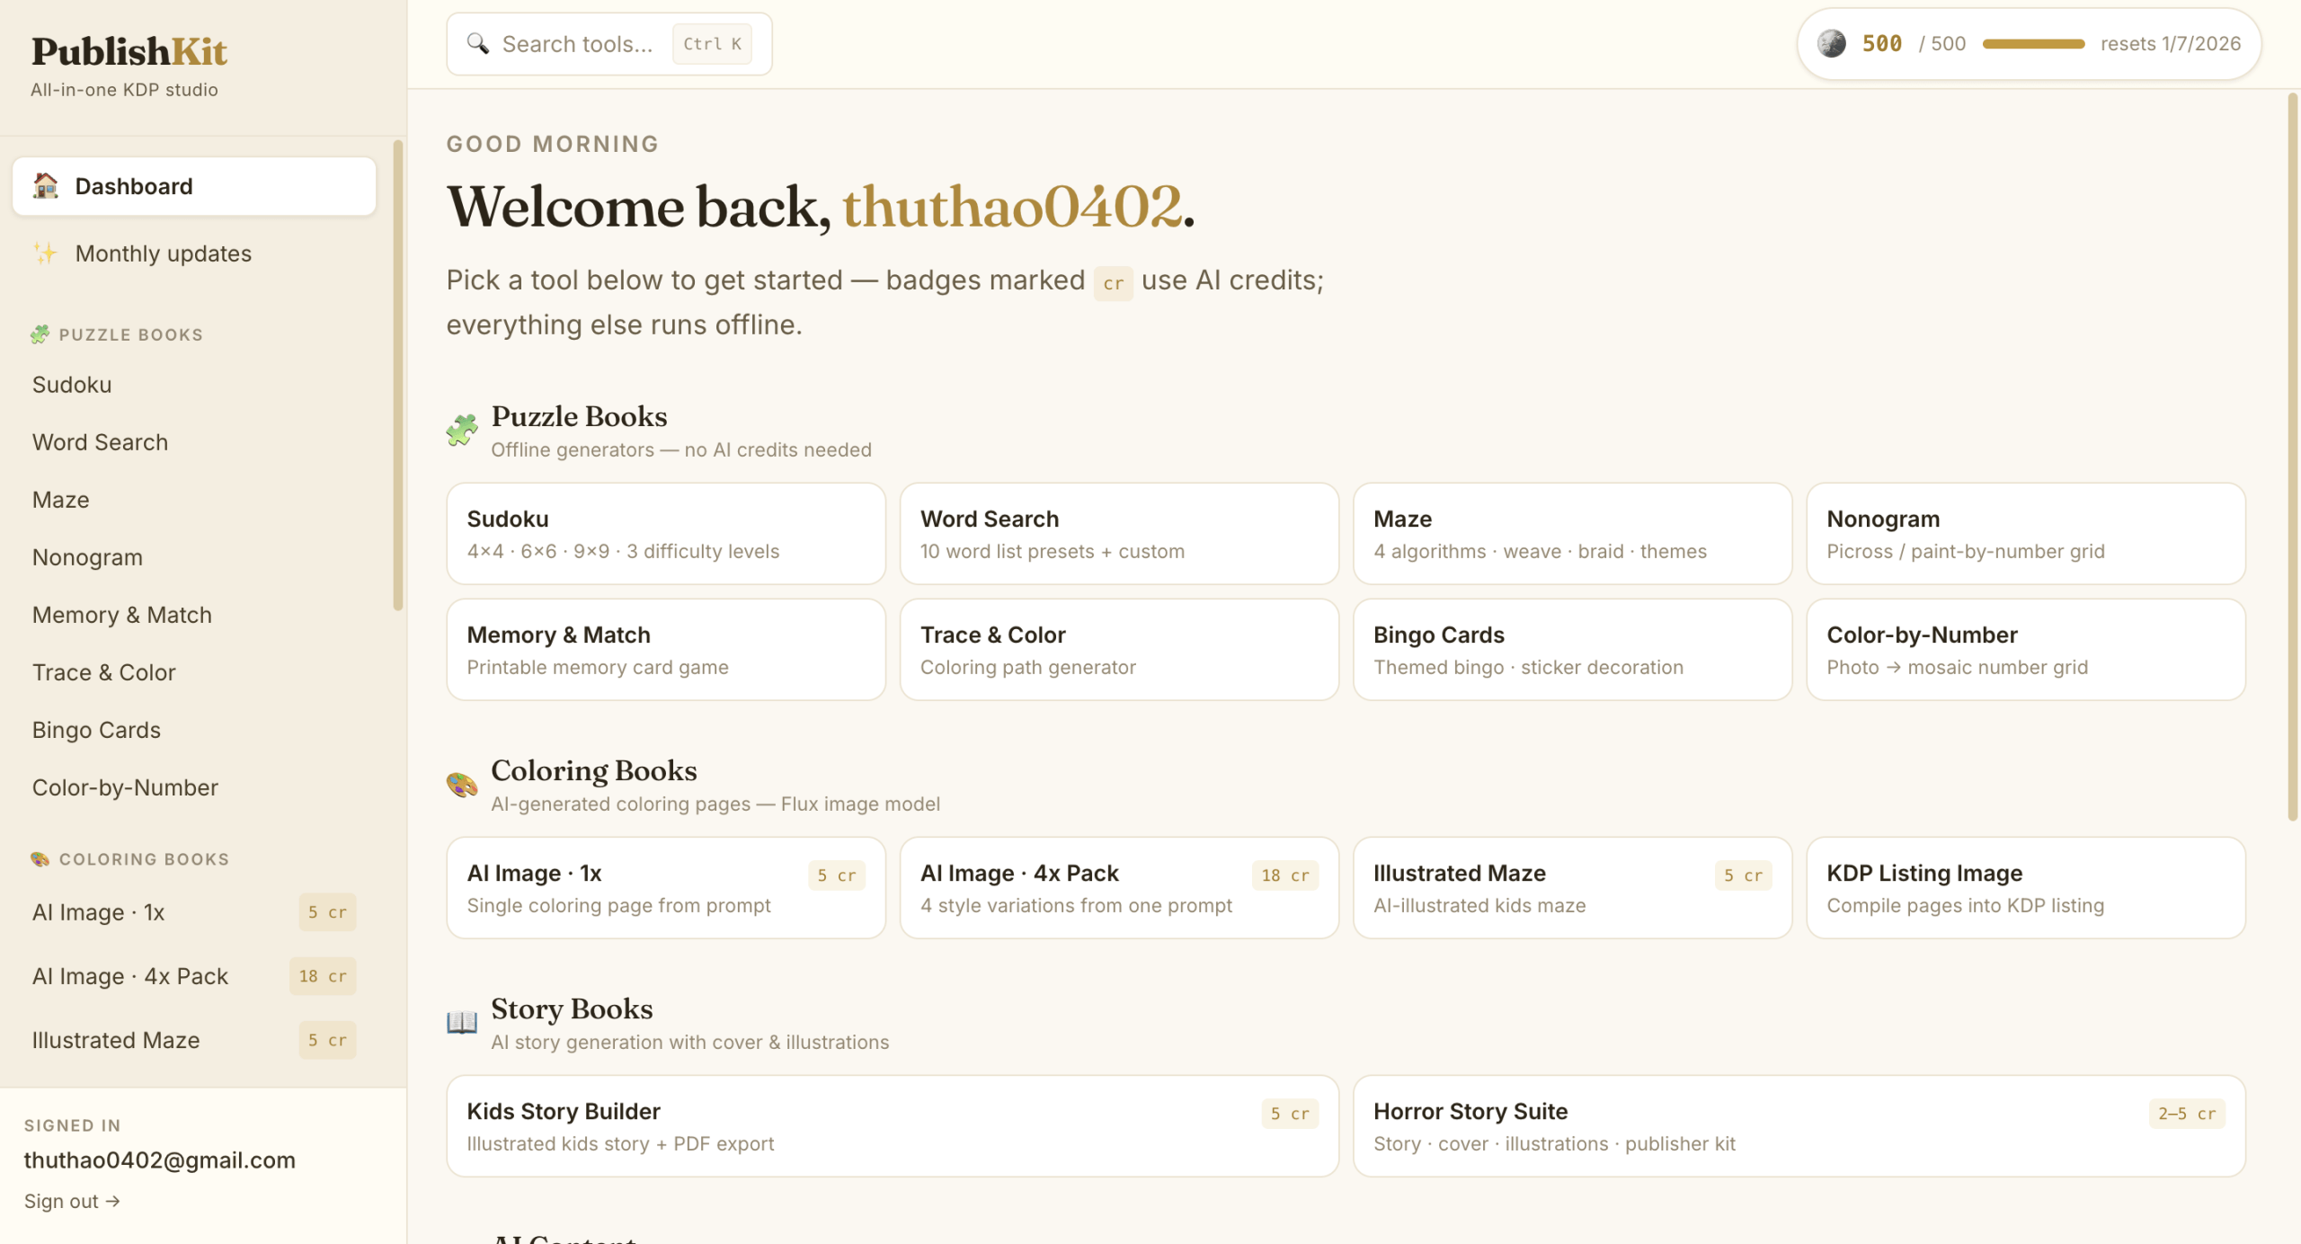
Task: Click the credits usage progress bar
Action: (2033, 44)
